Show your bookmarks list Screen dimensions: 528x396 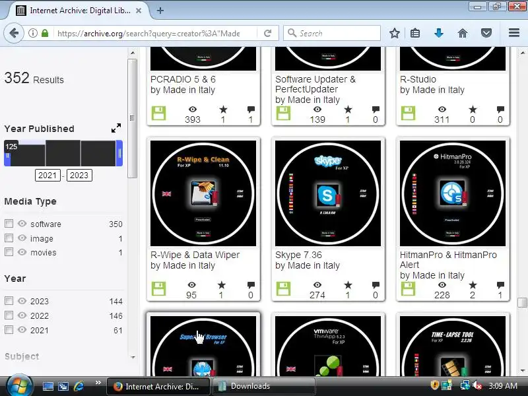pyautogui.click(x=415, y=33)
